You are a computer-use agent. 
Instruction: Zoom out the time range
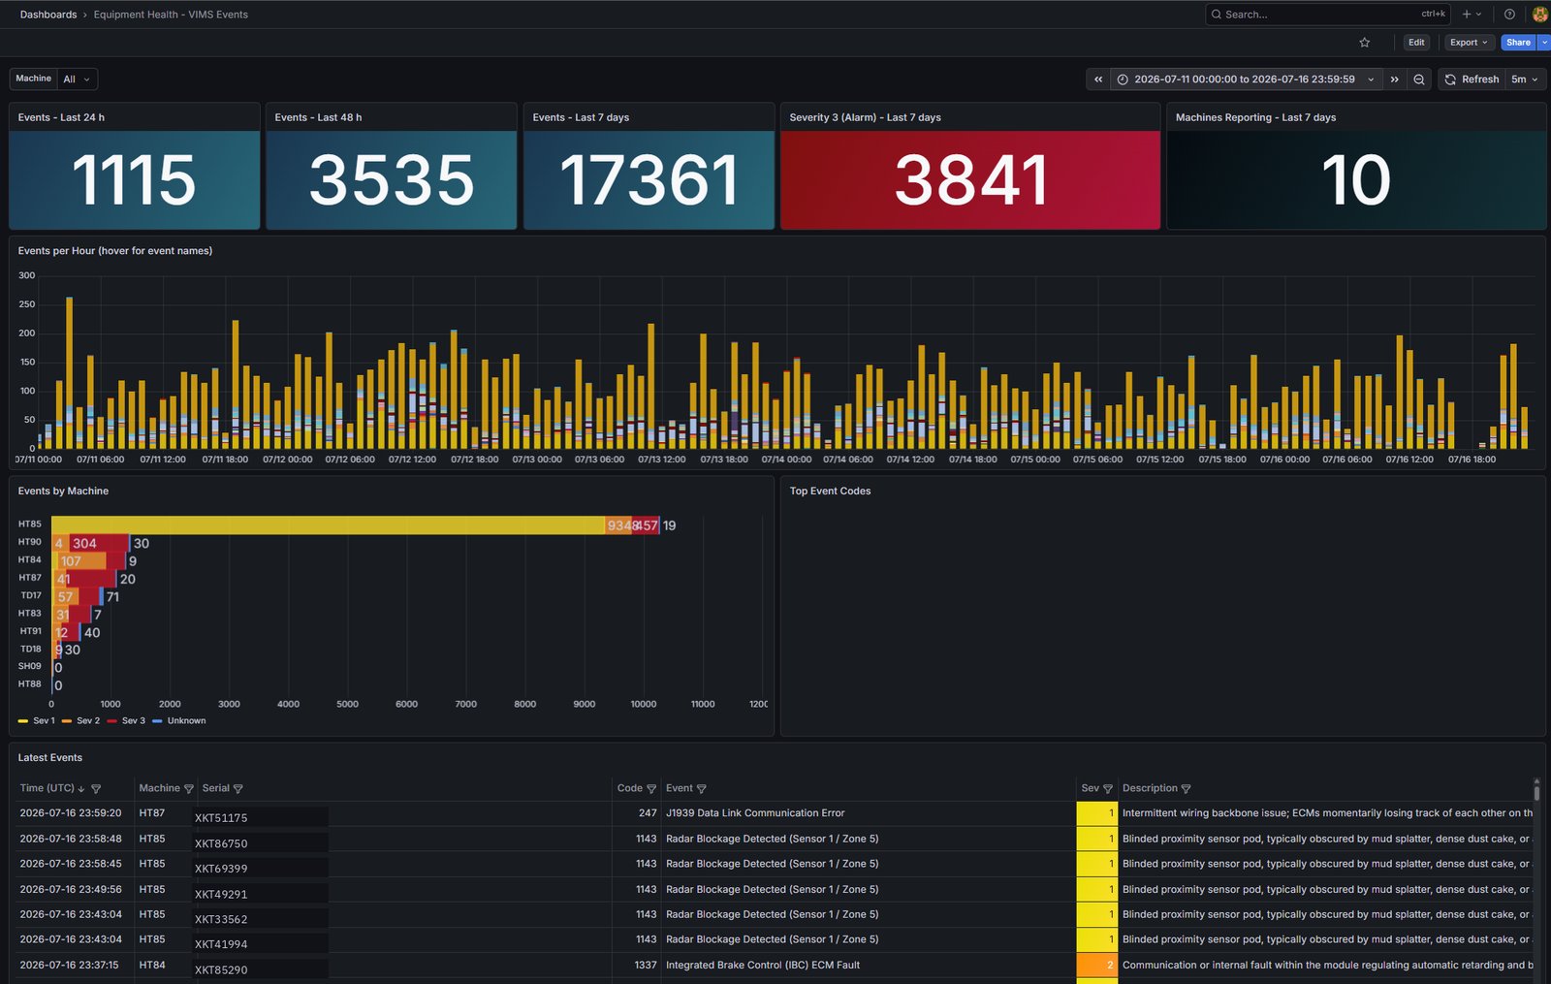pyautogui.click(x=1419, y=79)
